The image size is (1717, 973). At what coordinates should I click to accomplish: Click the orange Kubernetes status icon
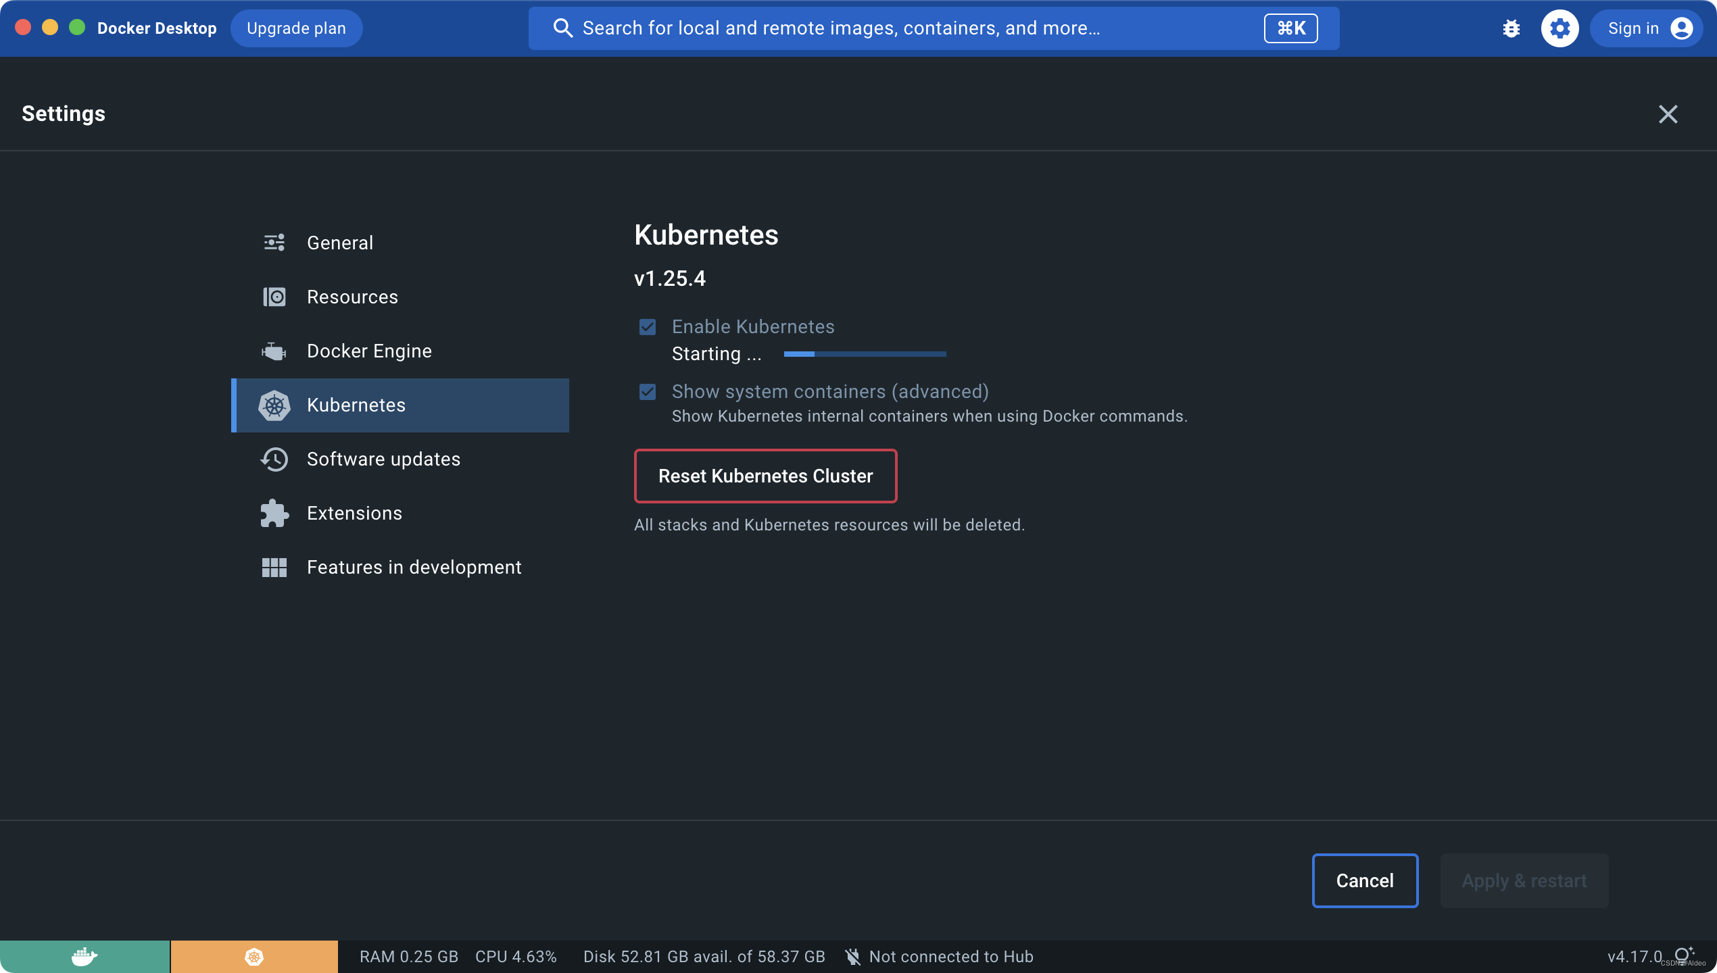pyautogui.click(x=254, y=957)
